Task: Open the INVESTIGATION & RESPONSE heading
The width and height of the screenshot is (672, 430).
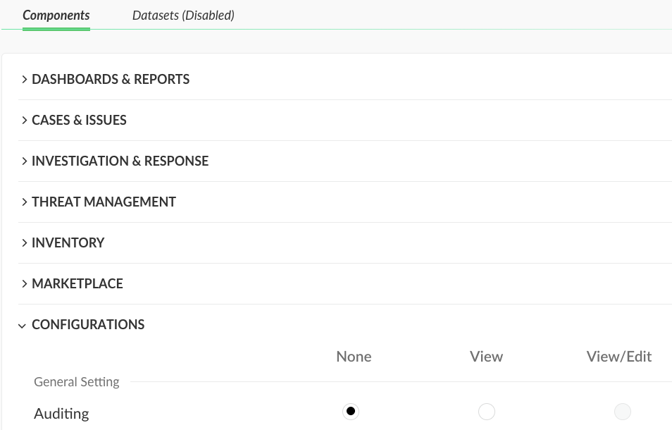Action: coord(120,161)
